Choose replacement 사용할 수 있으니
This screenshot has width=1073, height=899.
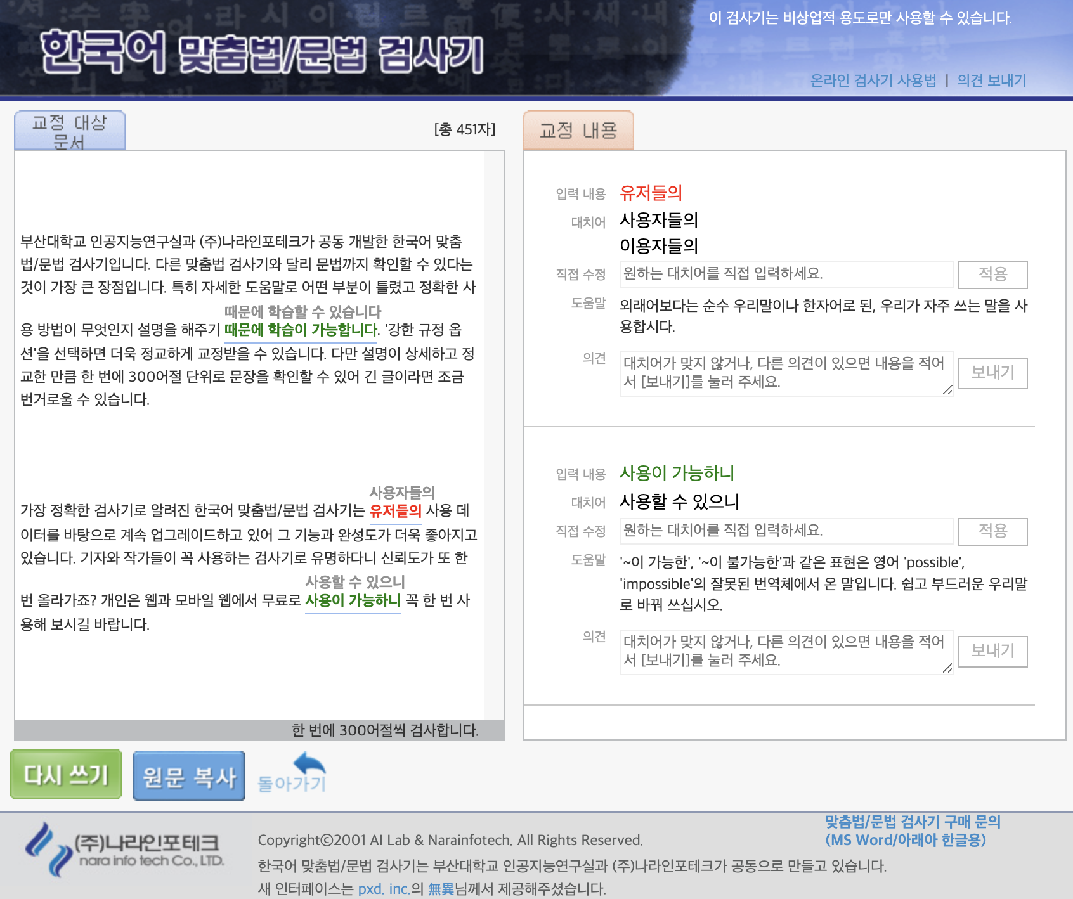pyautogui.click(x=679, y=501)
